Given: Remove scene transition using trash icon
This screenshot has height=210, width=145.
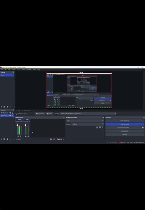Looking at the screenshot, I should 100,127.
